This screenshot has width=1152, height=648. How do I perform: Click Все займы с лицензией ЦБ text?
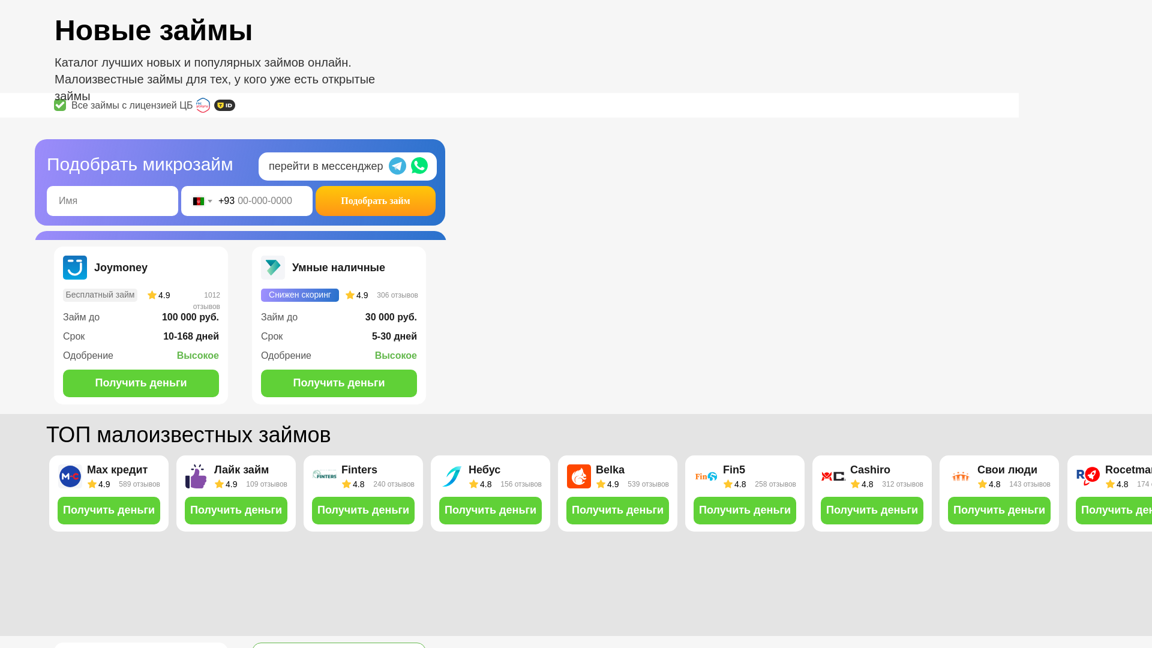pyautogui.click(x=132, y=106)
